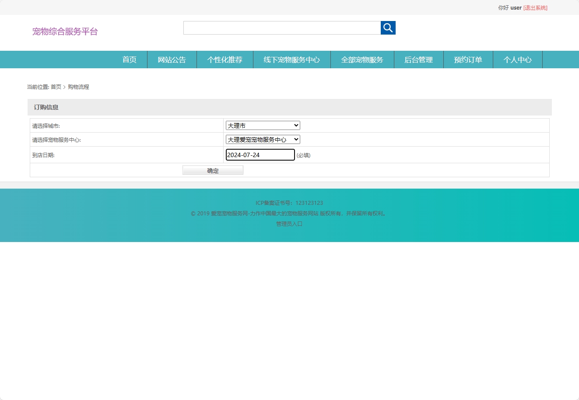Go to 首页 in navigation bar
Screen dimensions: 579x400
pos(129,60)
